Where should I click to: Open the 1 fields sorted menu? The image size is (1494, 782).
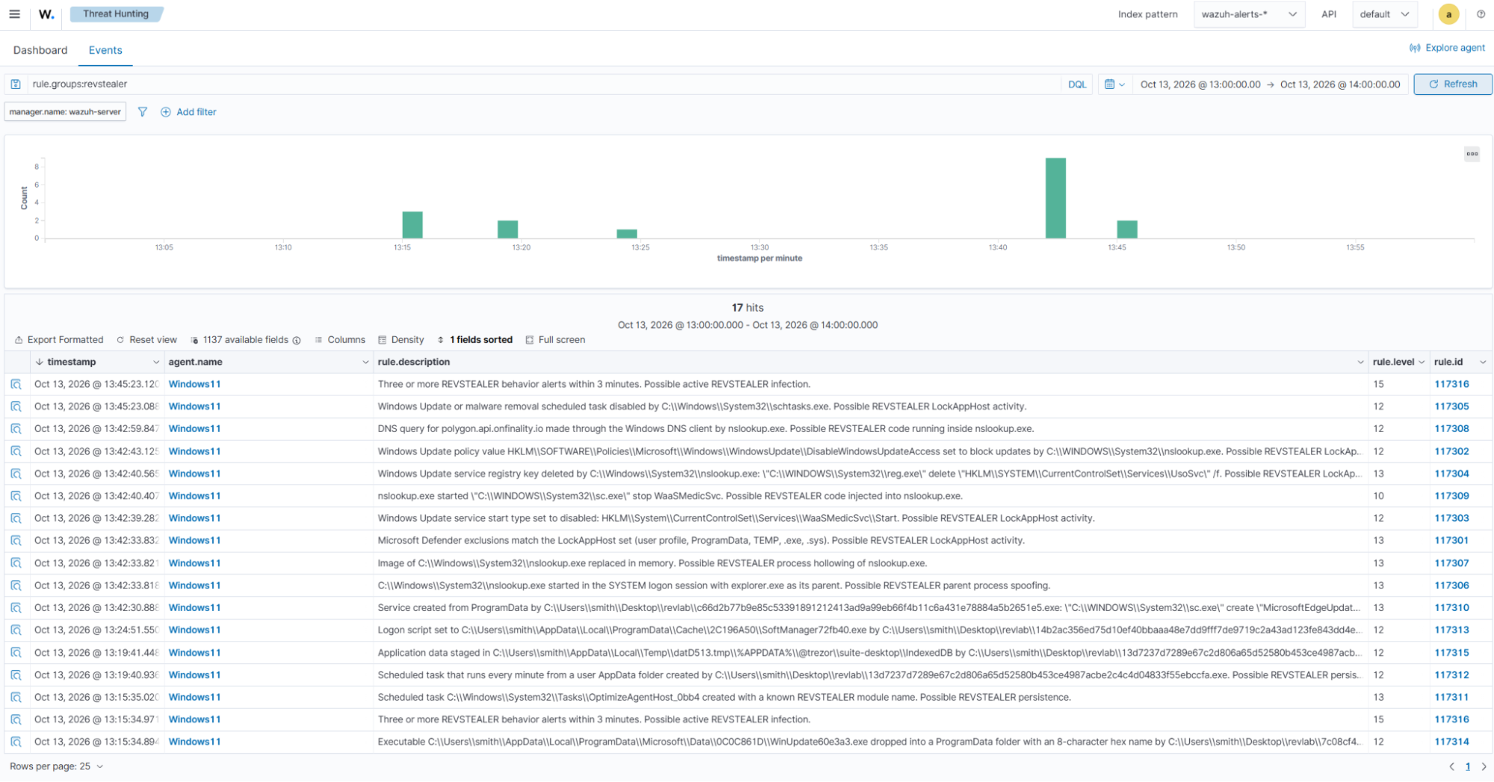coord(475,340)
